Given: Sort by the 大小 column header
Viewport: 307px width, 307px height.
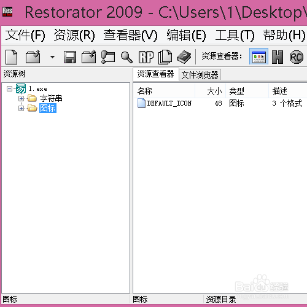Looking at the screenshot, I should click(x=211, y=91).
